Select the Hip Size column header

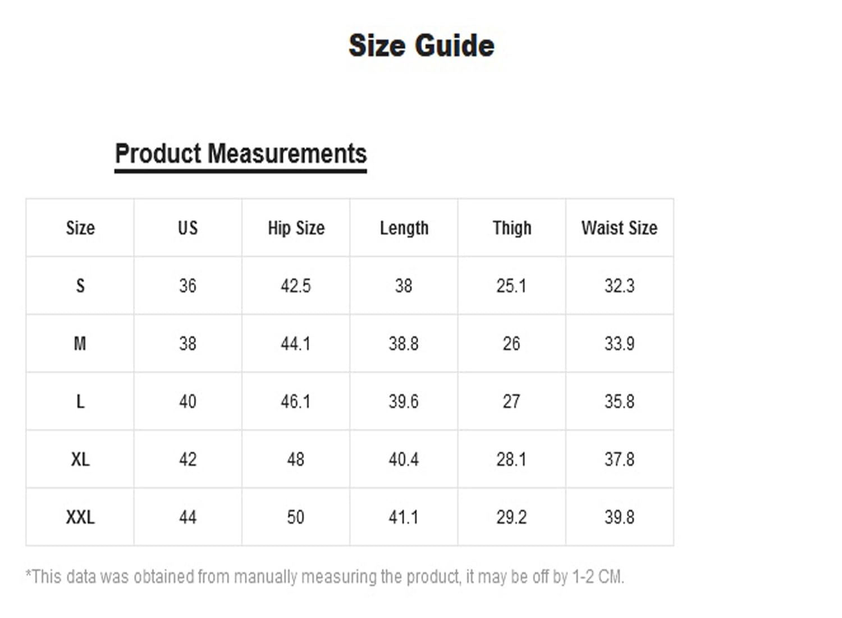296,228
